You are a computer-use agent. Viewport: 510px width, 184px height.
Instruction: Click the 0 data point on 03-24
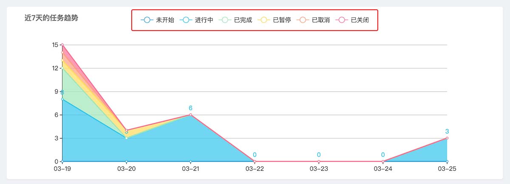tap(383, 161)
